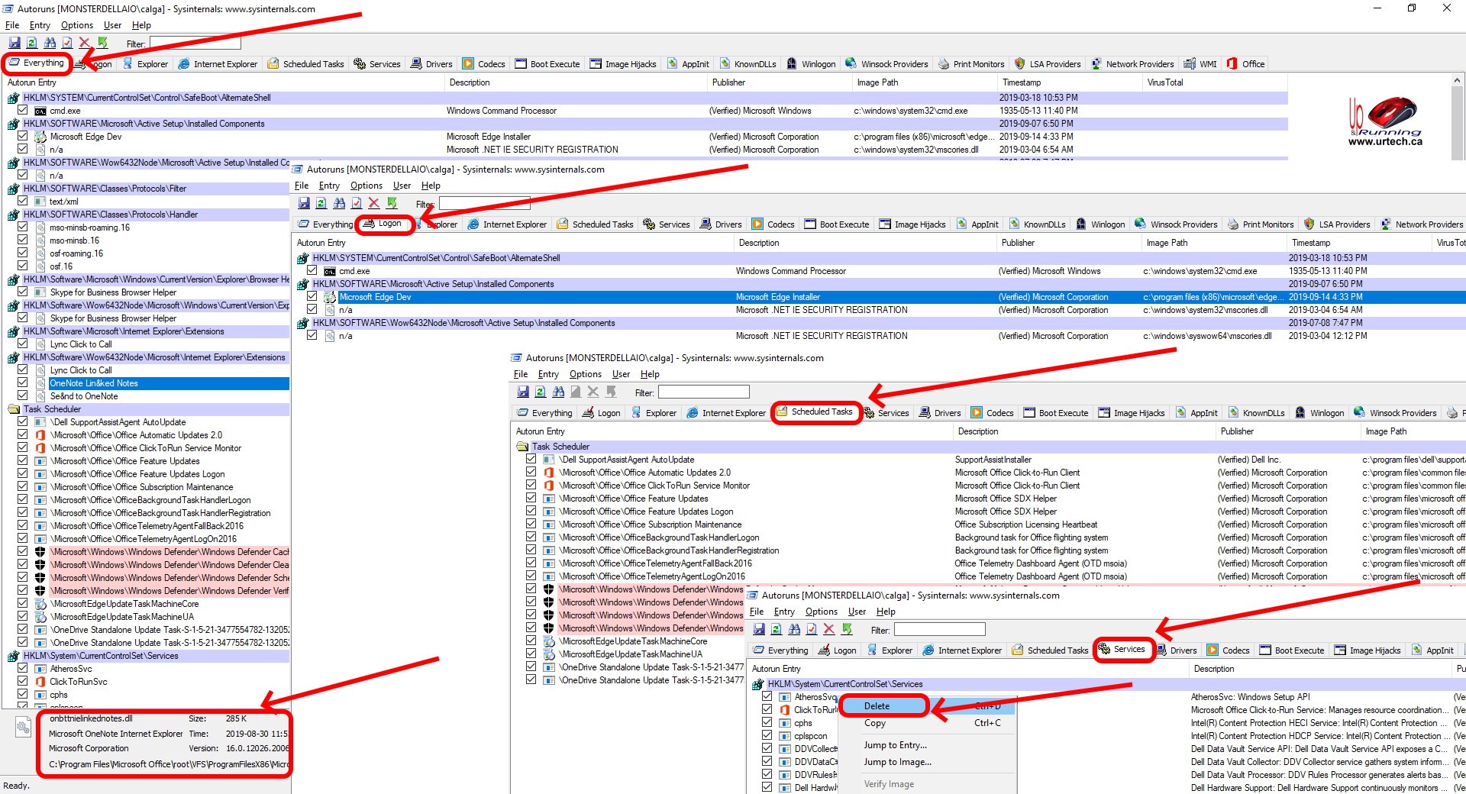Click the icon of highlighted Microsoft Edge Dev entry
This screenshot has height=794, width=1466.
point(330,297)
